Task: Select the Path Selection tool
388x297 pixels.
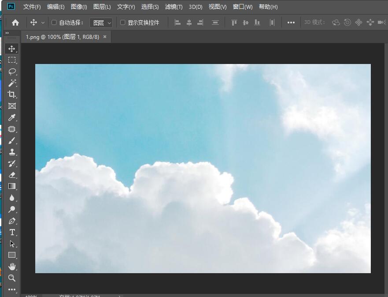Action: point(11,244)
